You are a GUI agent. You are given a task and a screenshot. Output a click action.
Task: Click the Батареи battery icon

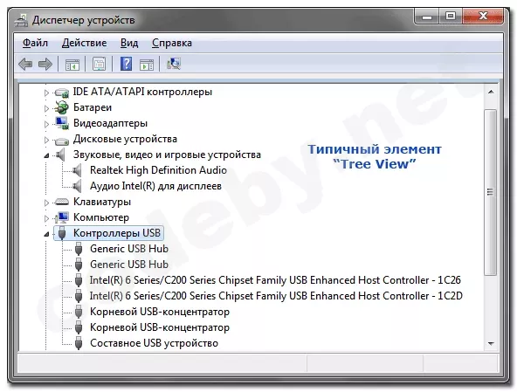62,107
